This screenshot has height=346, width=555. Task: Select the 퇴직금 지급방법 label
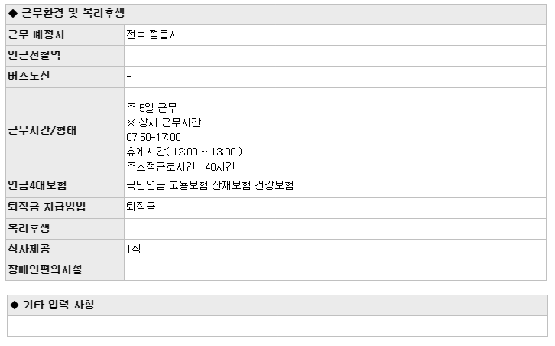tap(47, 207)
